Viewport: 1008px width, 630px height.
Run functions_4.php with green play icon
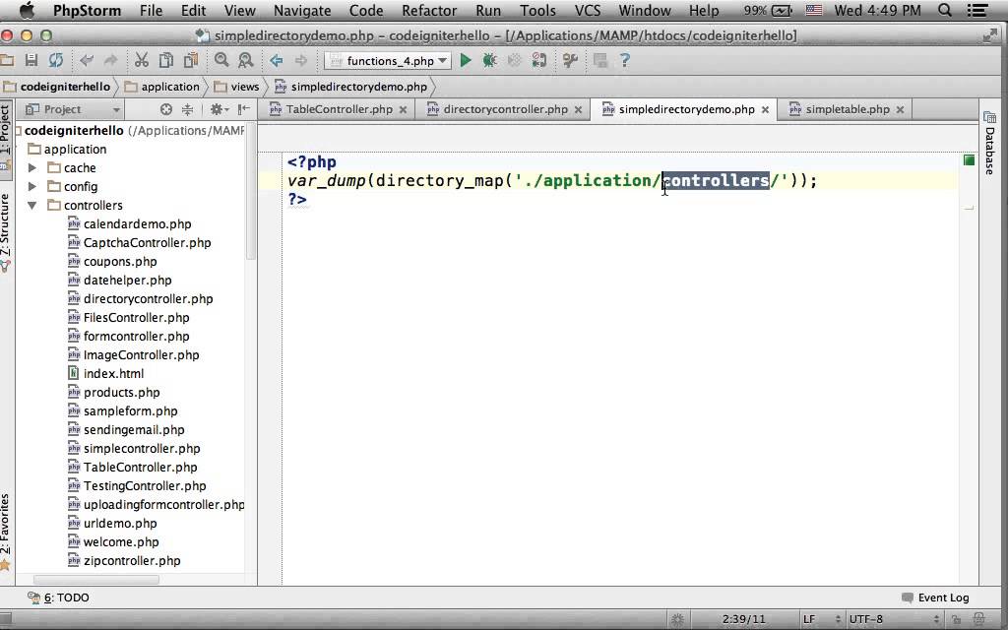coord(466,60)
